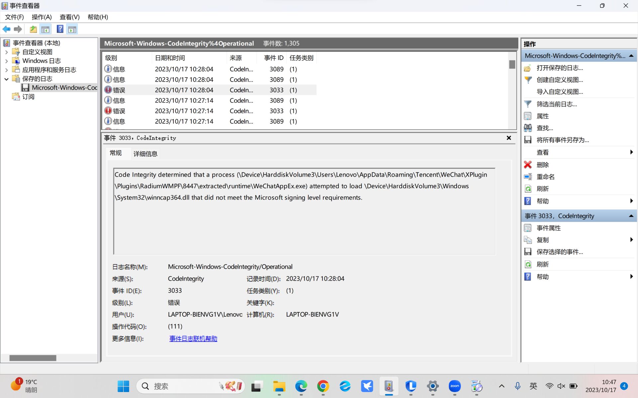Image resolution: width=638 pixels, height=398 pixels.
Task: Collapse the Microsoft-Windows-CodeIntegrity actions section
Action: (631, 56)
